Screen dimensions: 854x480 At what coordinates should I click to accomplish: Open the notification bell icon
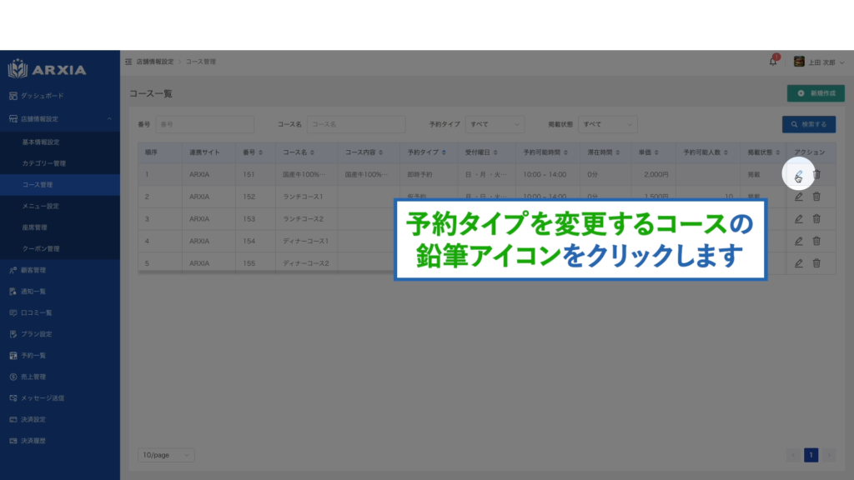tap(773, 62)
